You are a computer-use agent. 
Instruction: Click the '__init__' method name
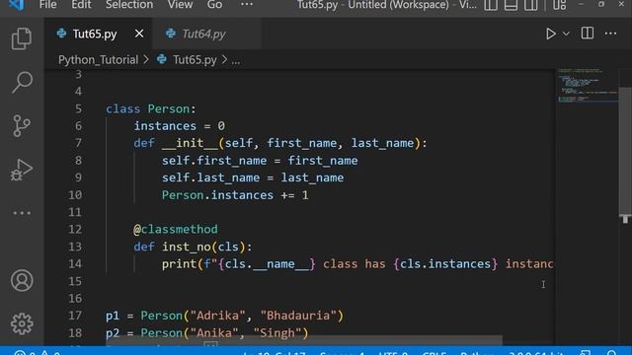[x=190, y=143]
